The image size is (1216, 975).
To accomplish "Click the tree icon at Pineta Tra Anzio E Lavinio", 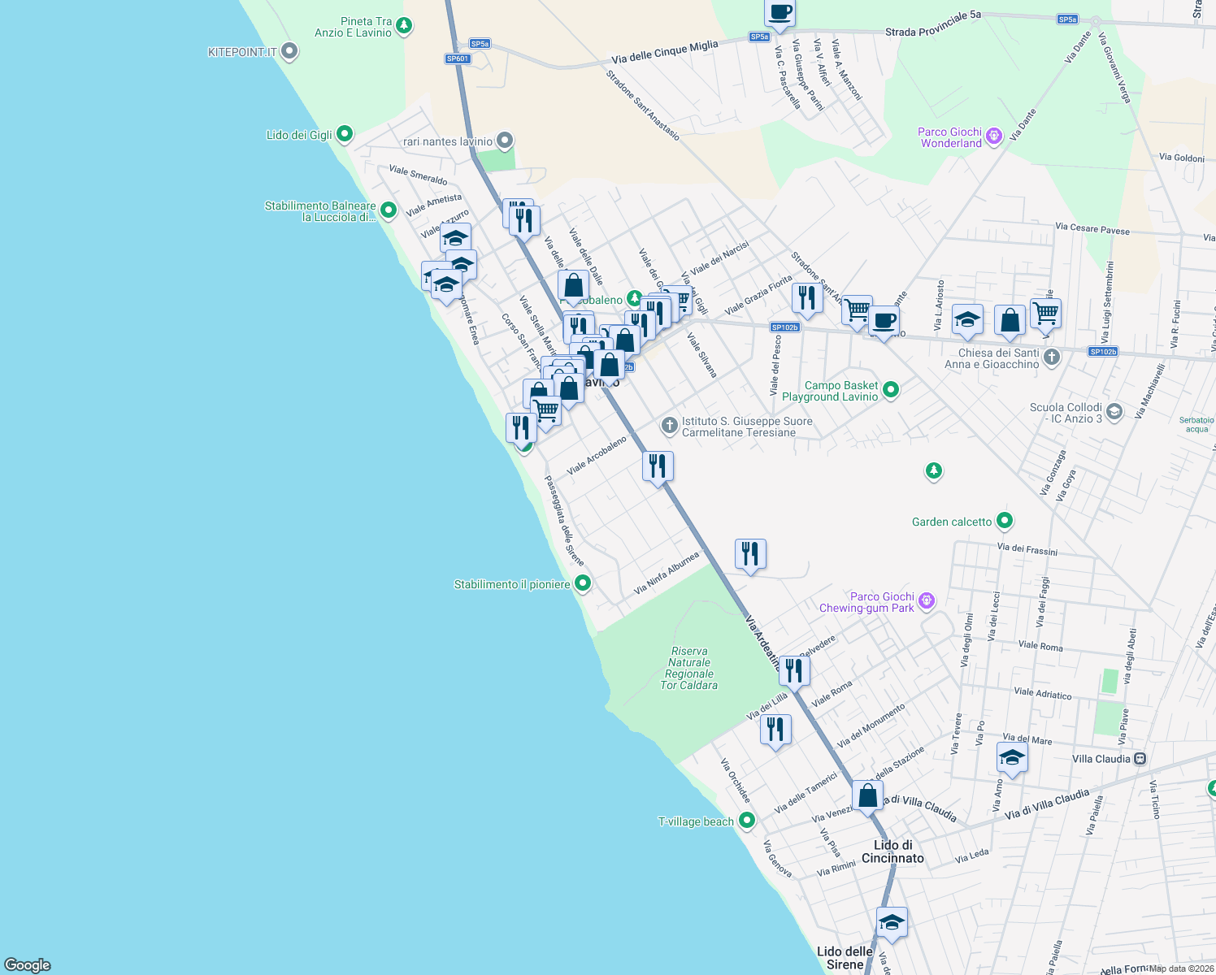I will coord(403,25).
